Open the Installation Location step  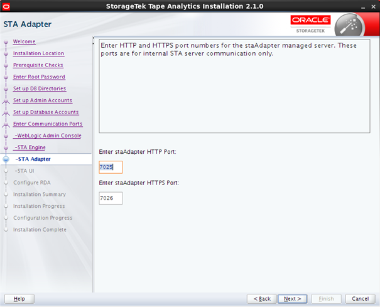point(38,53)
